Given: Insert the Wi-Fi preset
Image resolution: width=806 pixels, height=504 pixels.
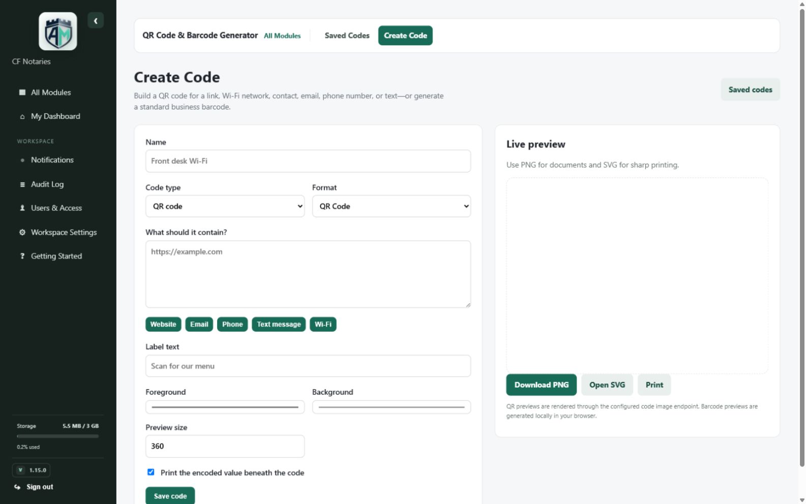Looking at the screenshot, I should pyautogui.click(x=323, y=324).
